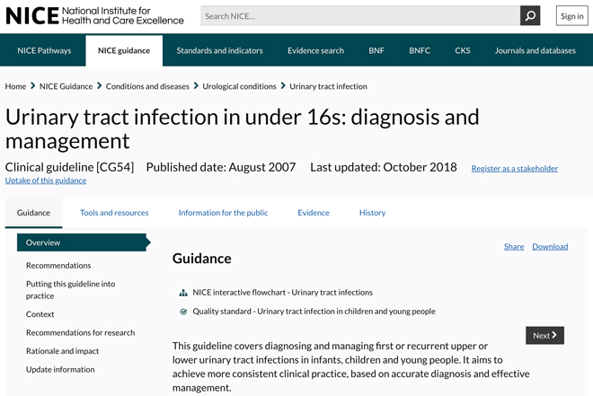
Task: Switch to the Evidence tab
Action: click(x=314, y=213)
